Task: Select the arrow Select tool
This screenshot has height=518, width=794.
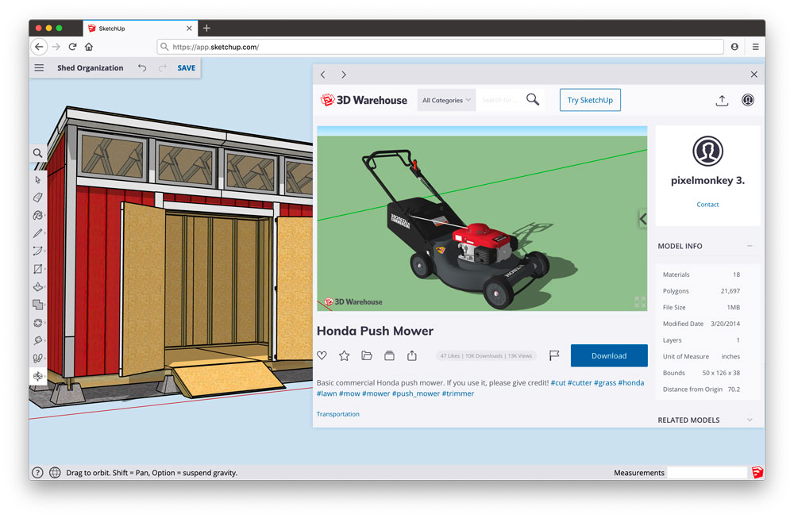Action: (38, 179)
